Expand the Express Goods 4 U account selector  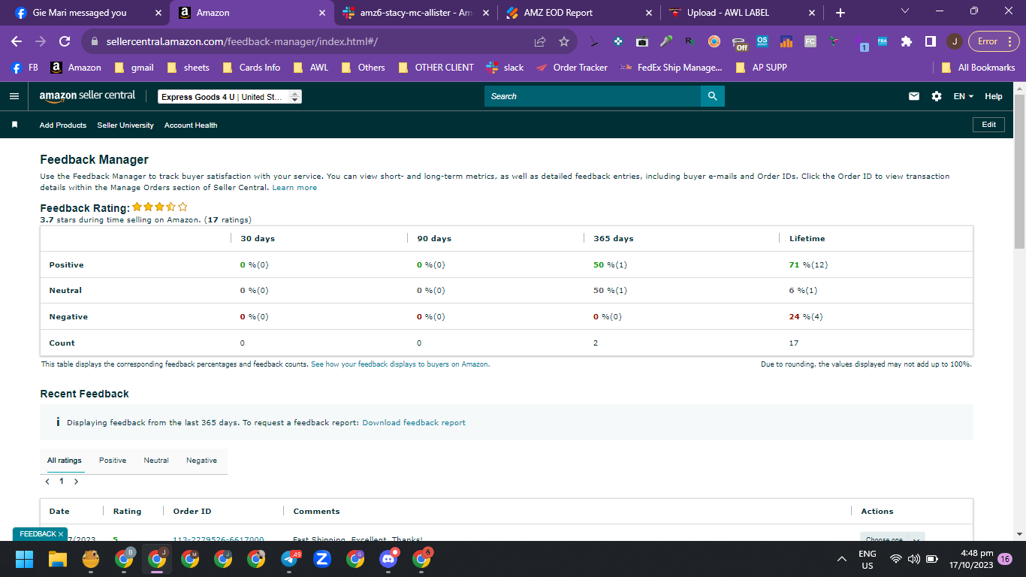(230, 97)
